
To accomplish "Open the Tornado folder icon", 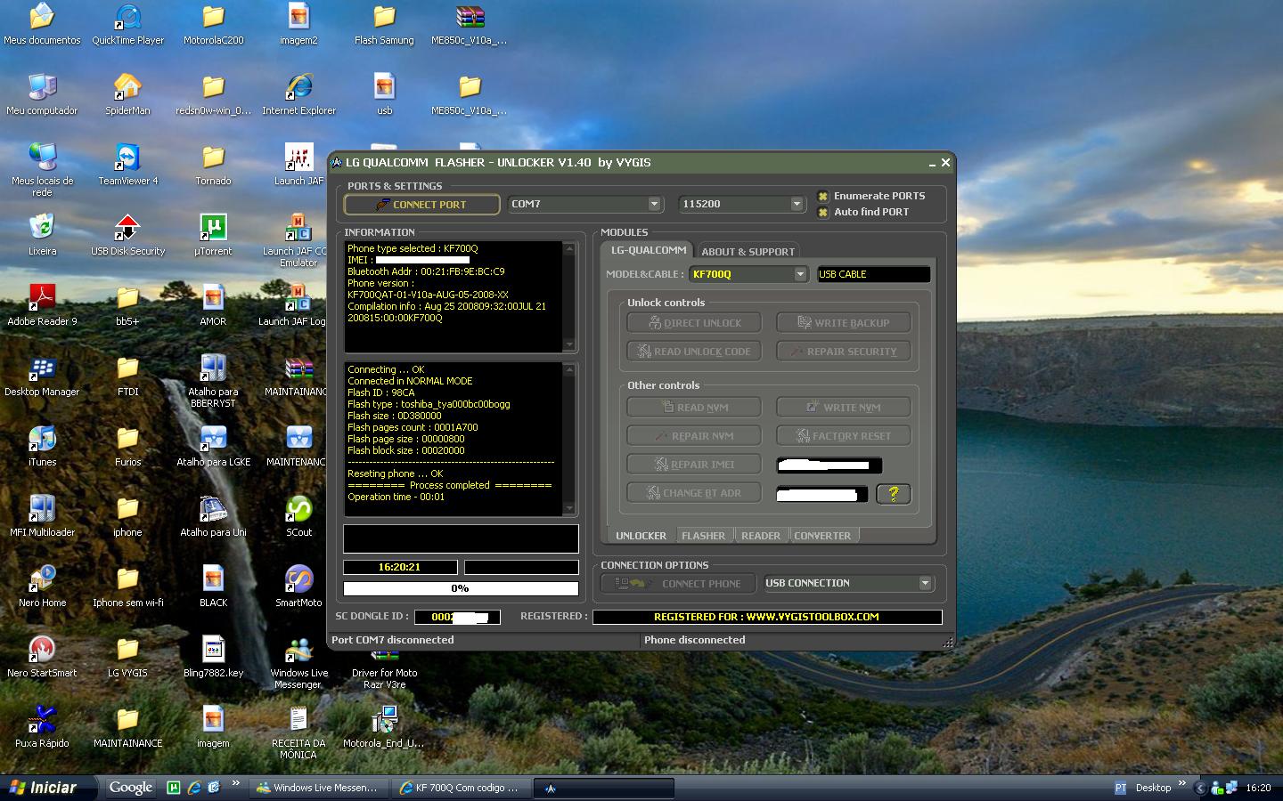I will point(213,165).
